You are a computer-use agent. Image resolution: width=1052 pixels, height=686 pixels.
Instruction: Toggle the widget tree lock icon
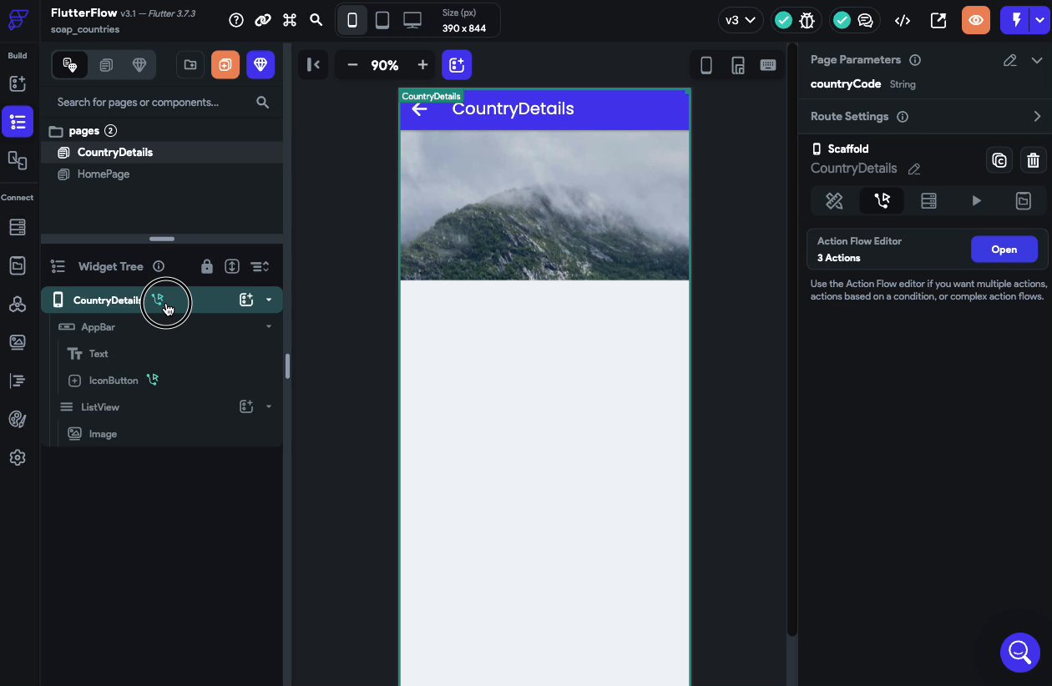(207, 266)
